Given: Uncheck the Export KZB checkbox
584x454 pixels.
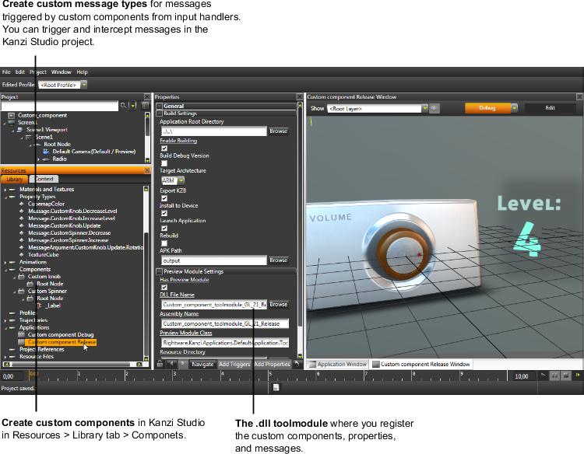Looking at the screenshot, I should click(x=164, y=197).
